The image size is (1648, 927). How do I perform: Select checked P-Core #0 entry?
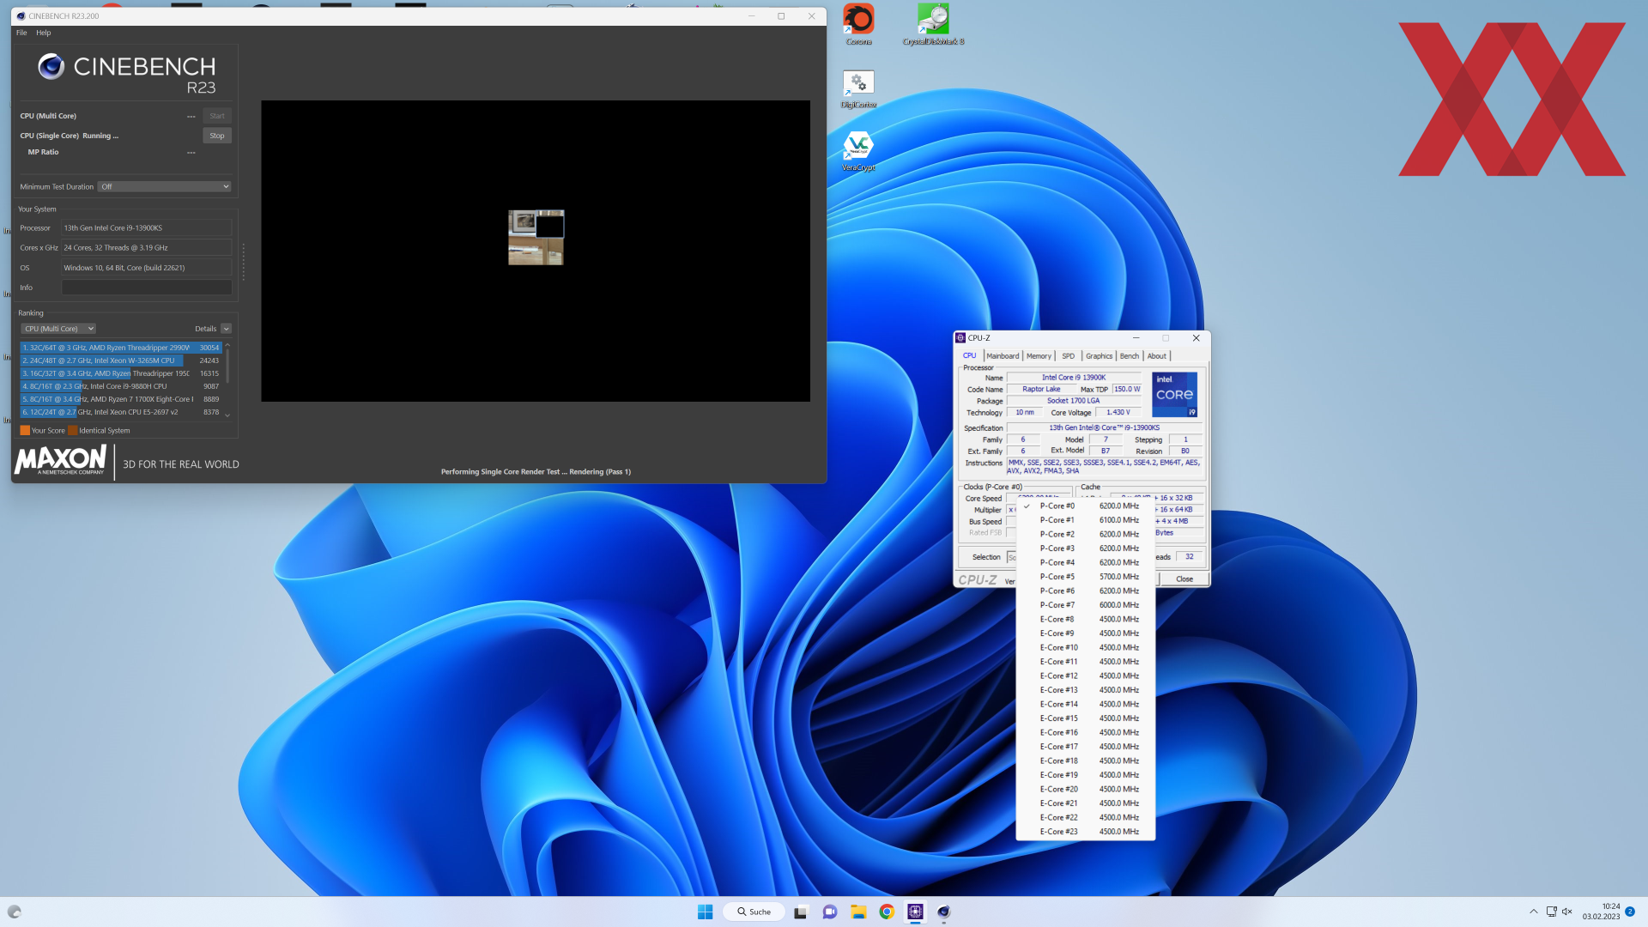tap(1085, 506)
